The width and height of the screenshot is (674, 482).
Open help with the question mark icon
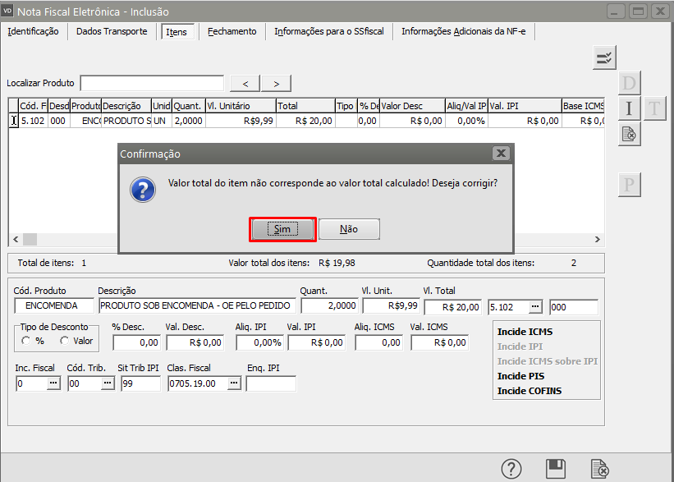[512, 469]
